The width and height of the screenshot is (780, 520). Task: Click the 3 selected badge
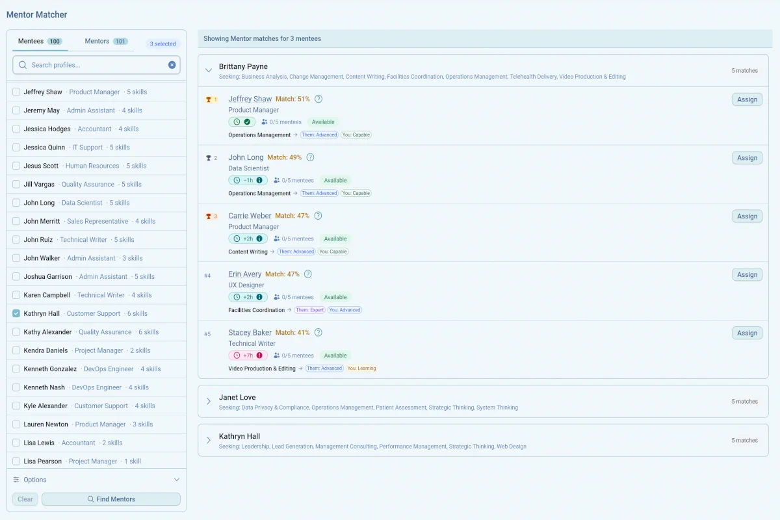pyautogui.click(x=163, y=44)
